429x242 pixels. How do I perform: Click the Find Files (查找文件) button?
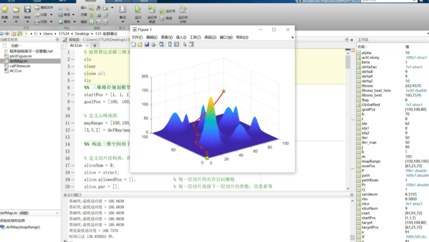pyautogui.click(x=44, y=7)
